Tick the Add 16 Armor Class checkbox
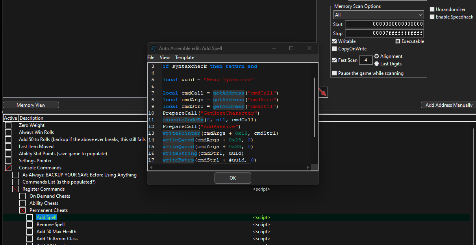476x245 pixels. [30, 239]
